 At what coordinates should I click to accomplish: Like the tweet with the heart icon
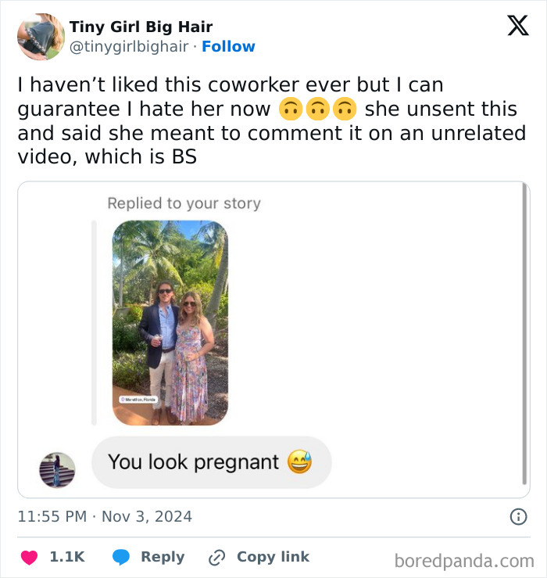coord(30,557)
